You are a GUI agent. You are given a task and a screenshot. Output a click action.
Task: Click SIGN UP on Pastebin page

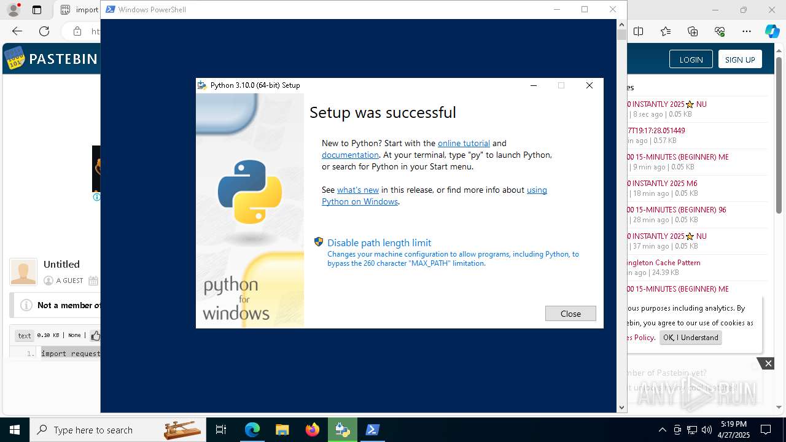pyautogui.click(x=740, y=60)
